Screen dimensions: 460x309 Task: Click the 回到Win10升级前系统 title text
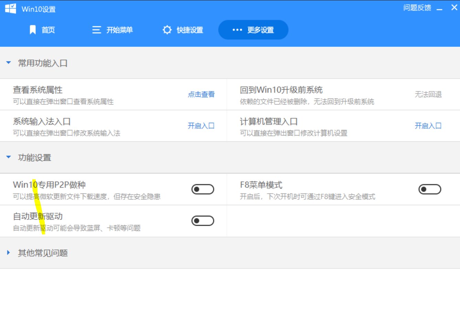[x=281, y=90]
